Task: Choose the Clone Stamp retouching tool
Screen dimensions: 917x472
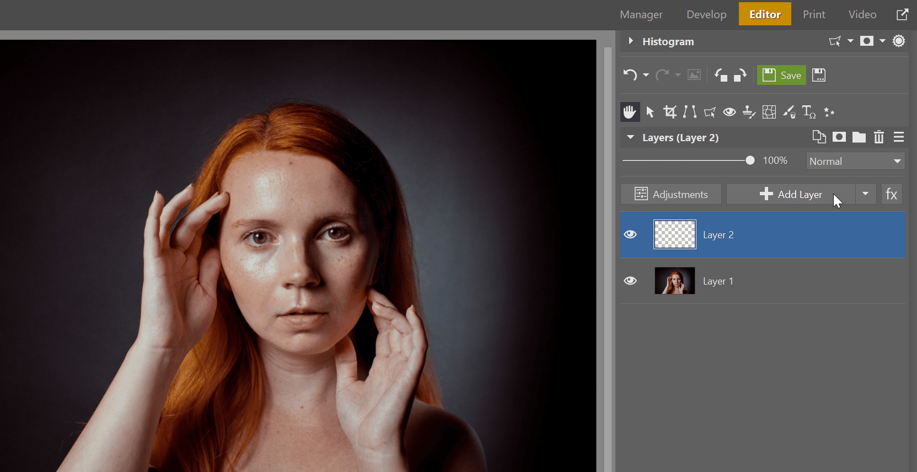Action: 749,112
